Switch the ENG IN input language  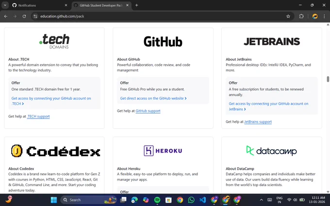point(279,200)
